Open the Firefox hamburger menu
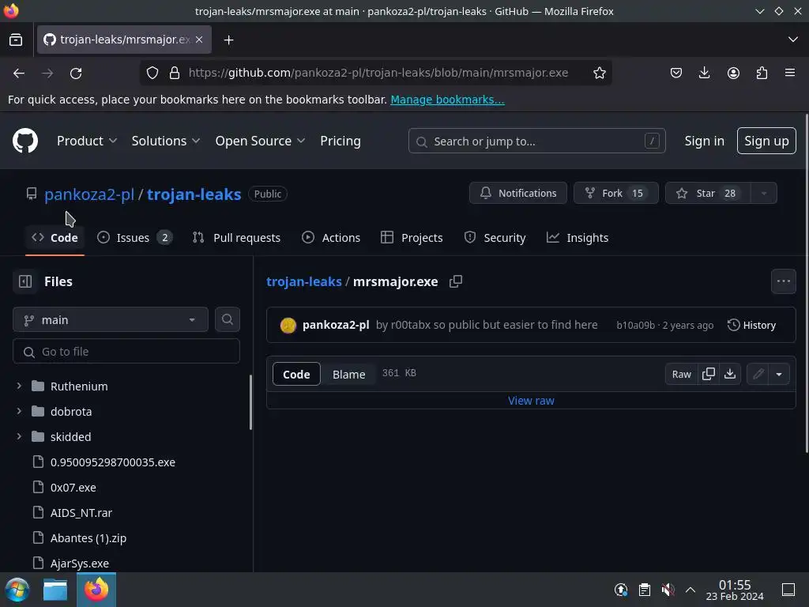This screenshot has height=607, width=809. click(x=790, y=73)
